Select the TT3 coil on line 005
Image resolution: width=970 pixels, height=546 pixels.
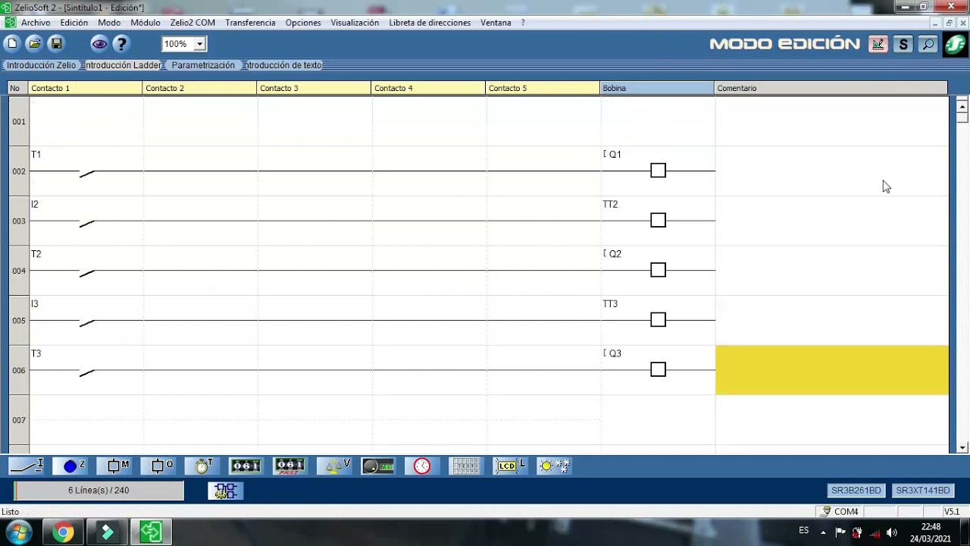[x=658, y=320]
